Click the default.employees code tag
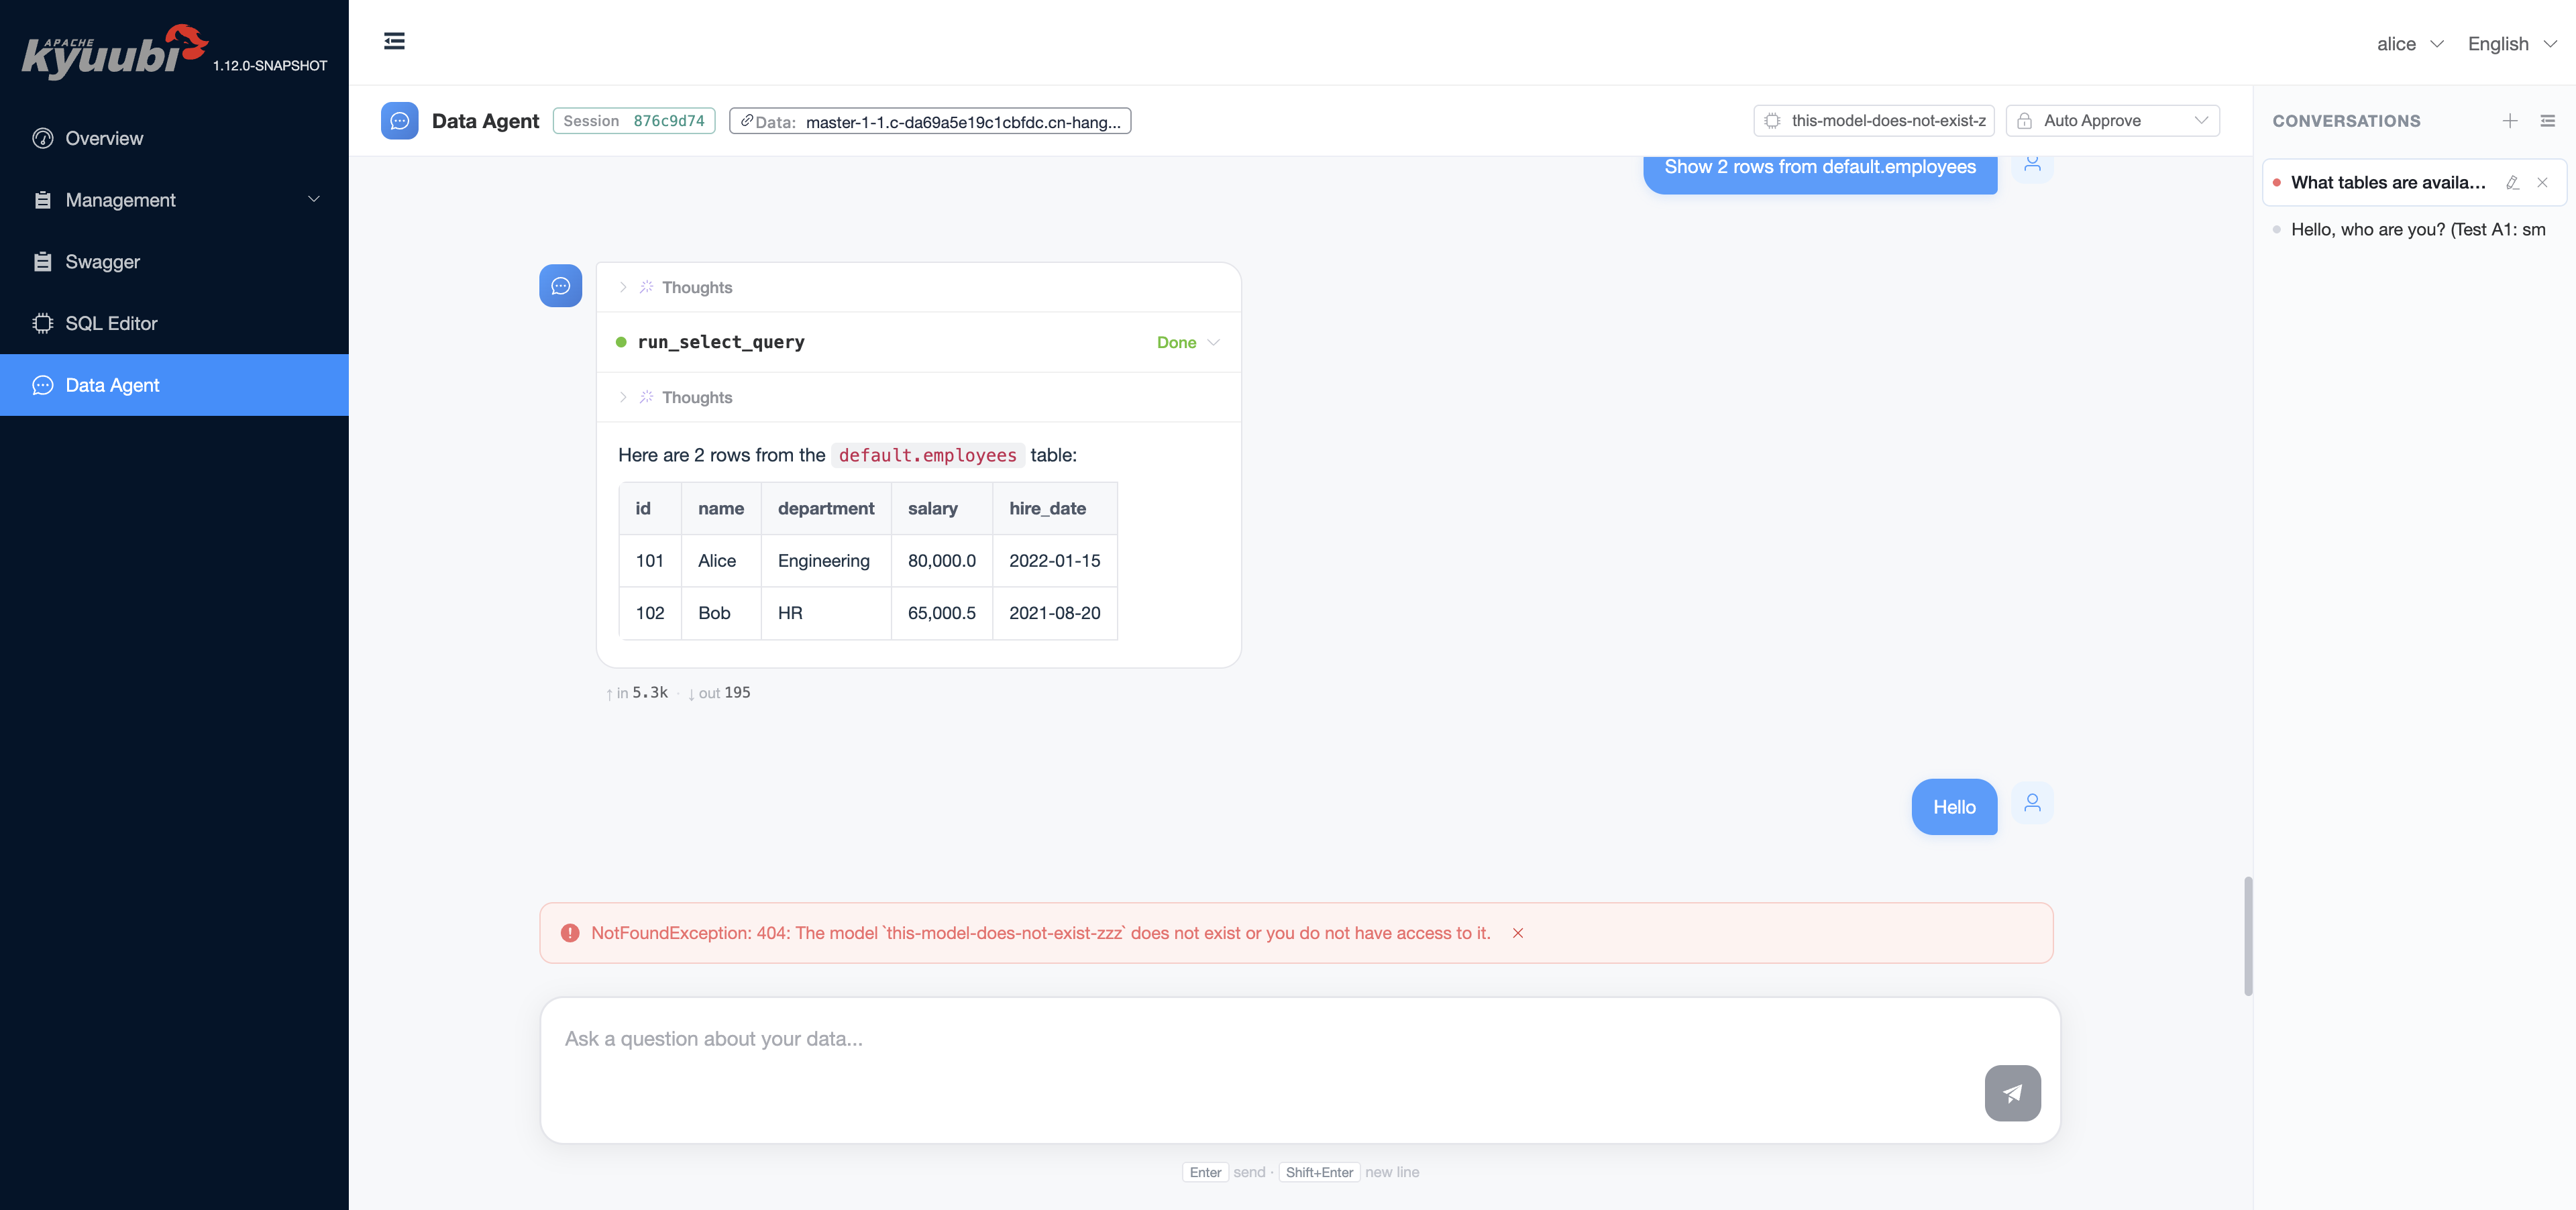Viewport: 2576px width, 1210px height. pyautogui.click(x=927, y=455)
